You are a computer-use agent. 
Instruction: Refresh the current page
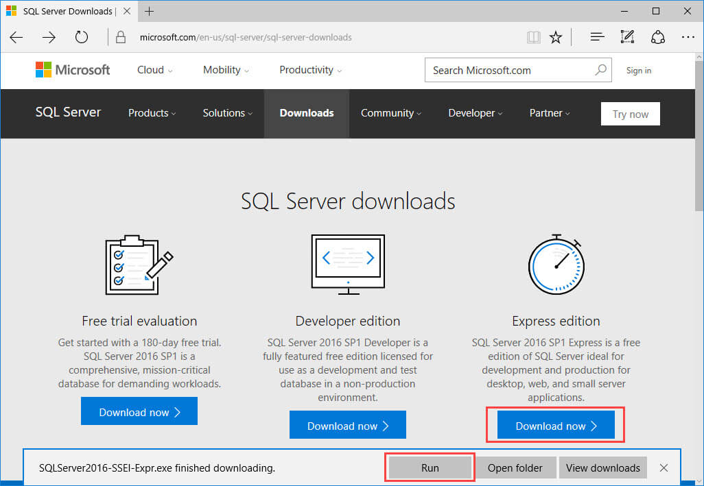(81, 37)
